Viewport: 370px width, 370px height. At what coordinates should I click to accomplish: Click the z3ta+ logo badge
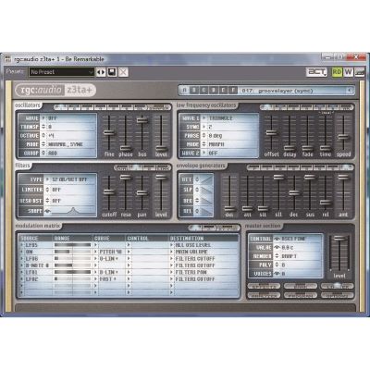coord(80,90)
